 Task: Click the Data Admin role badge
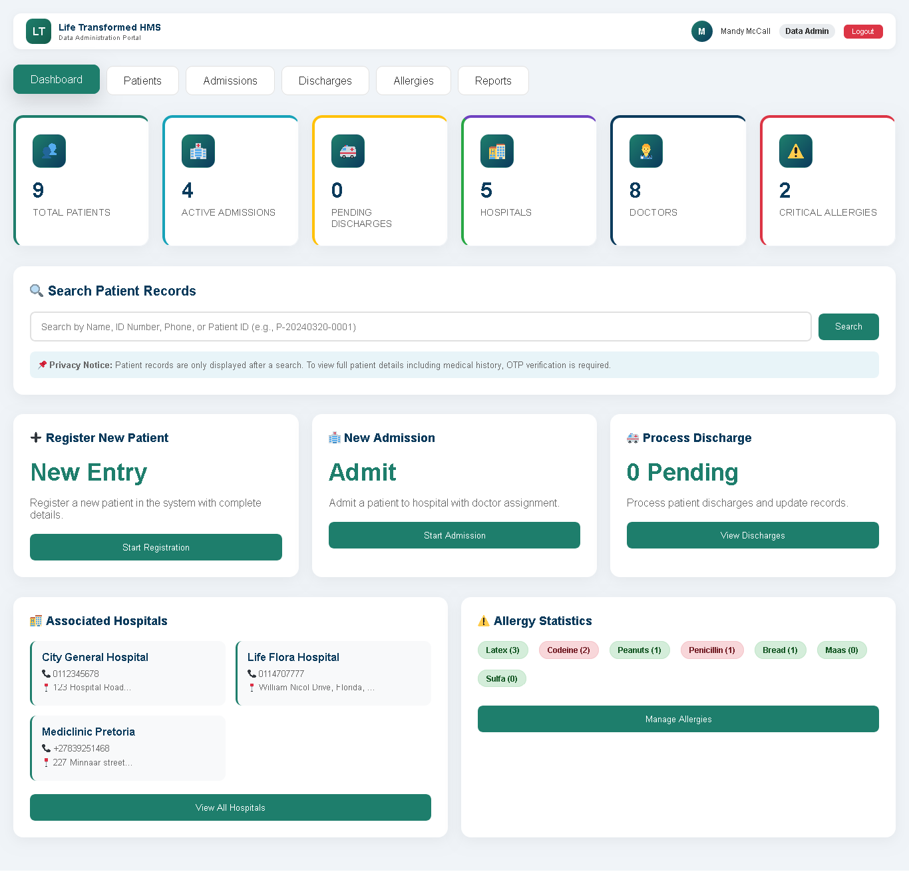pos(807,31)
